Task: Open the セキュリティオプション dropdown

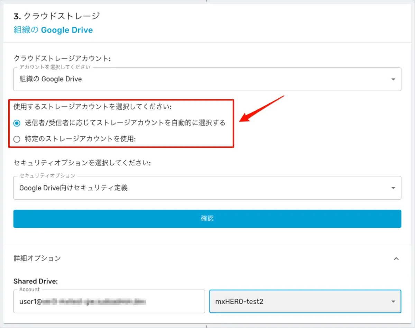Action: (207, 188)
